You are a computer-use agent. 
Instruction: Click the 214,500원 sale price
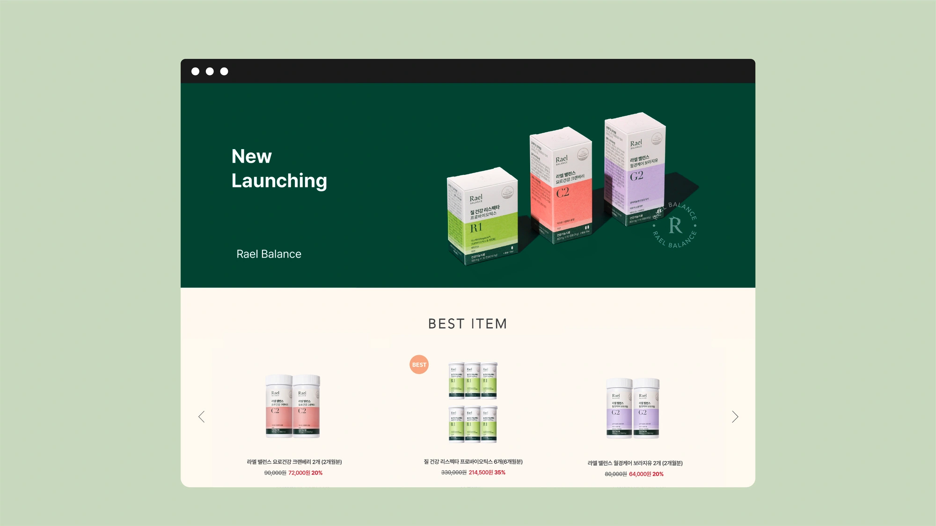point(481,473)
